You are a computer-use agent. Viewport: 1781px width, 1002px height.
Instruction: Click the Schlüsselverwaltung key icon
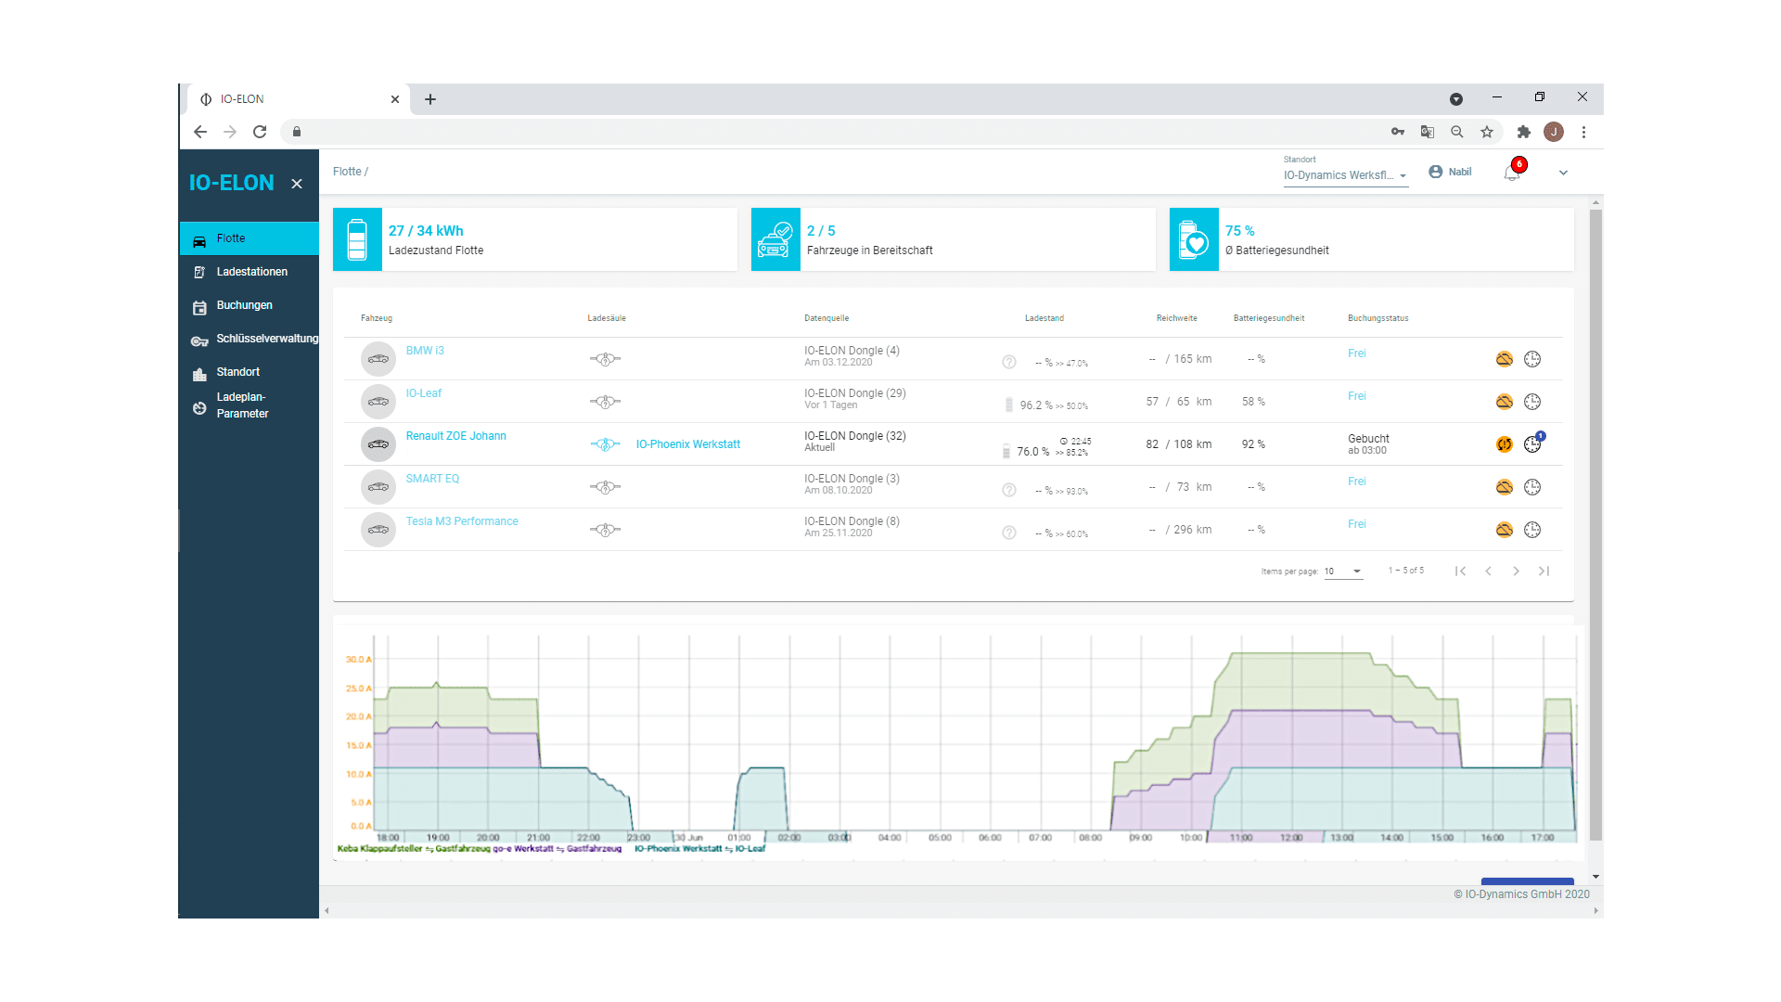pos(199,340)
